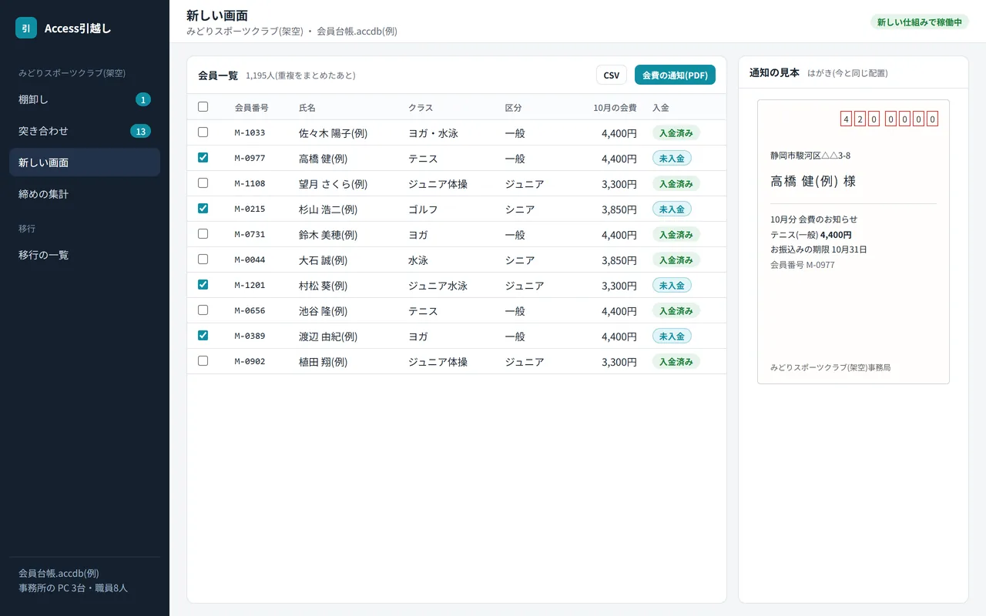Viewport: 986px width, 616px height.
Task: Click the 新しい仕組みで稼働中 status pill
Action: [x=920, y=22]
